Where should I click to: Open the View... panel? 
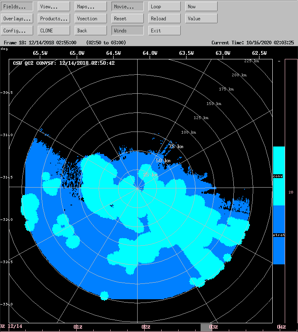coord(54,7)
